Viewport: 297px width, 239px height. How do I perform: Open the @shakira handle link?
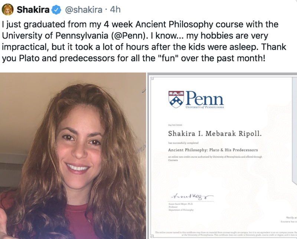pos(84,10)
